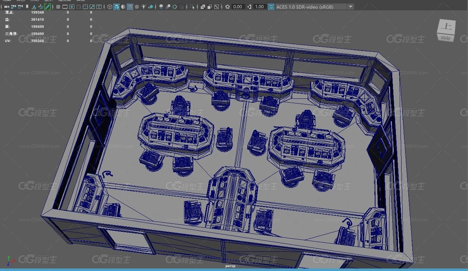Activate the 2D Pan/Zoom icon

pyautogui.click(x=40, y=7)
